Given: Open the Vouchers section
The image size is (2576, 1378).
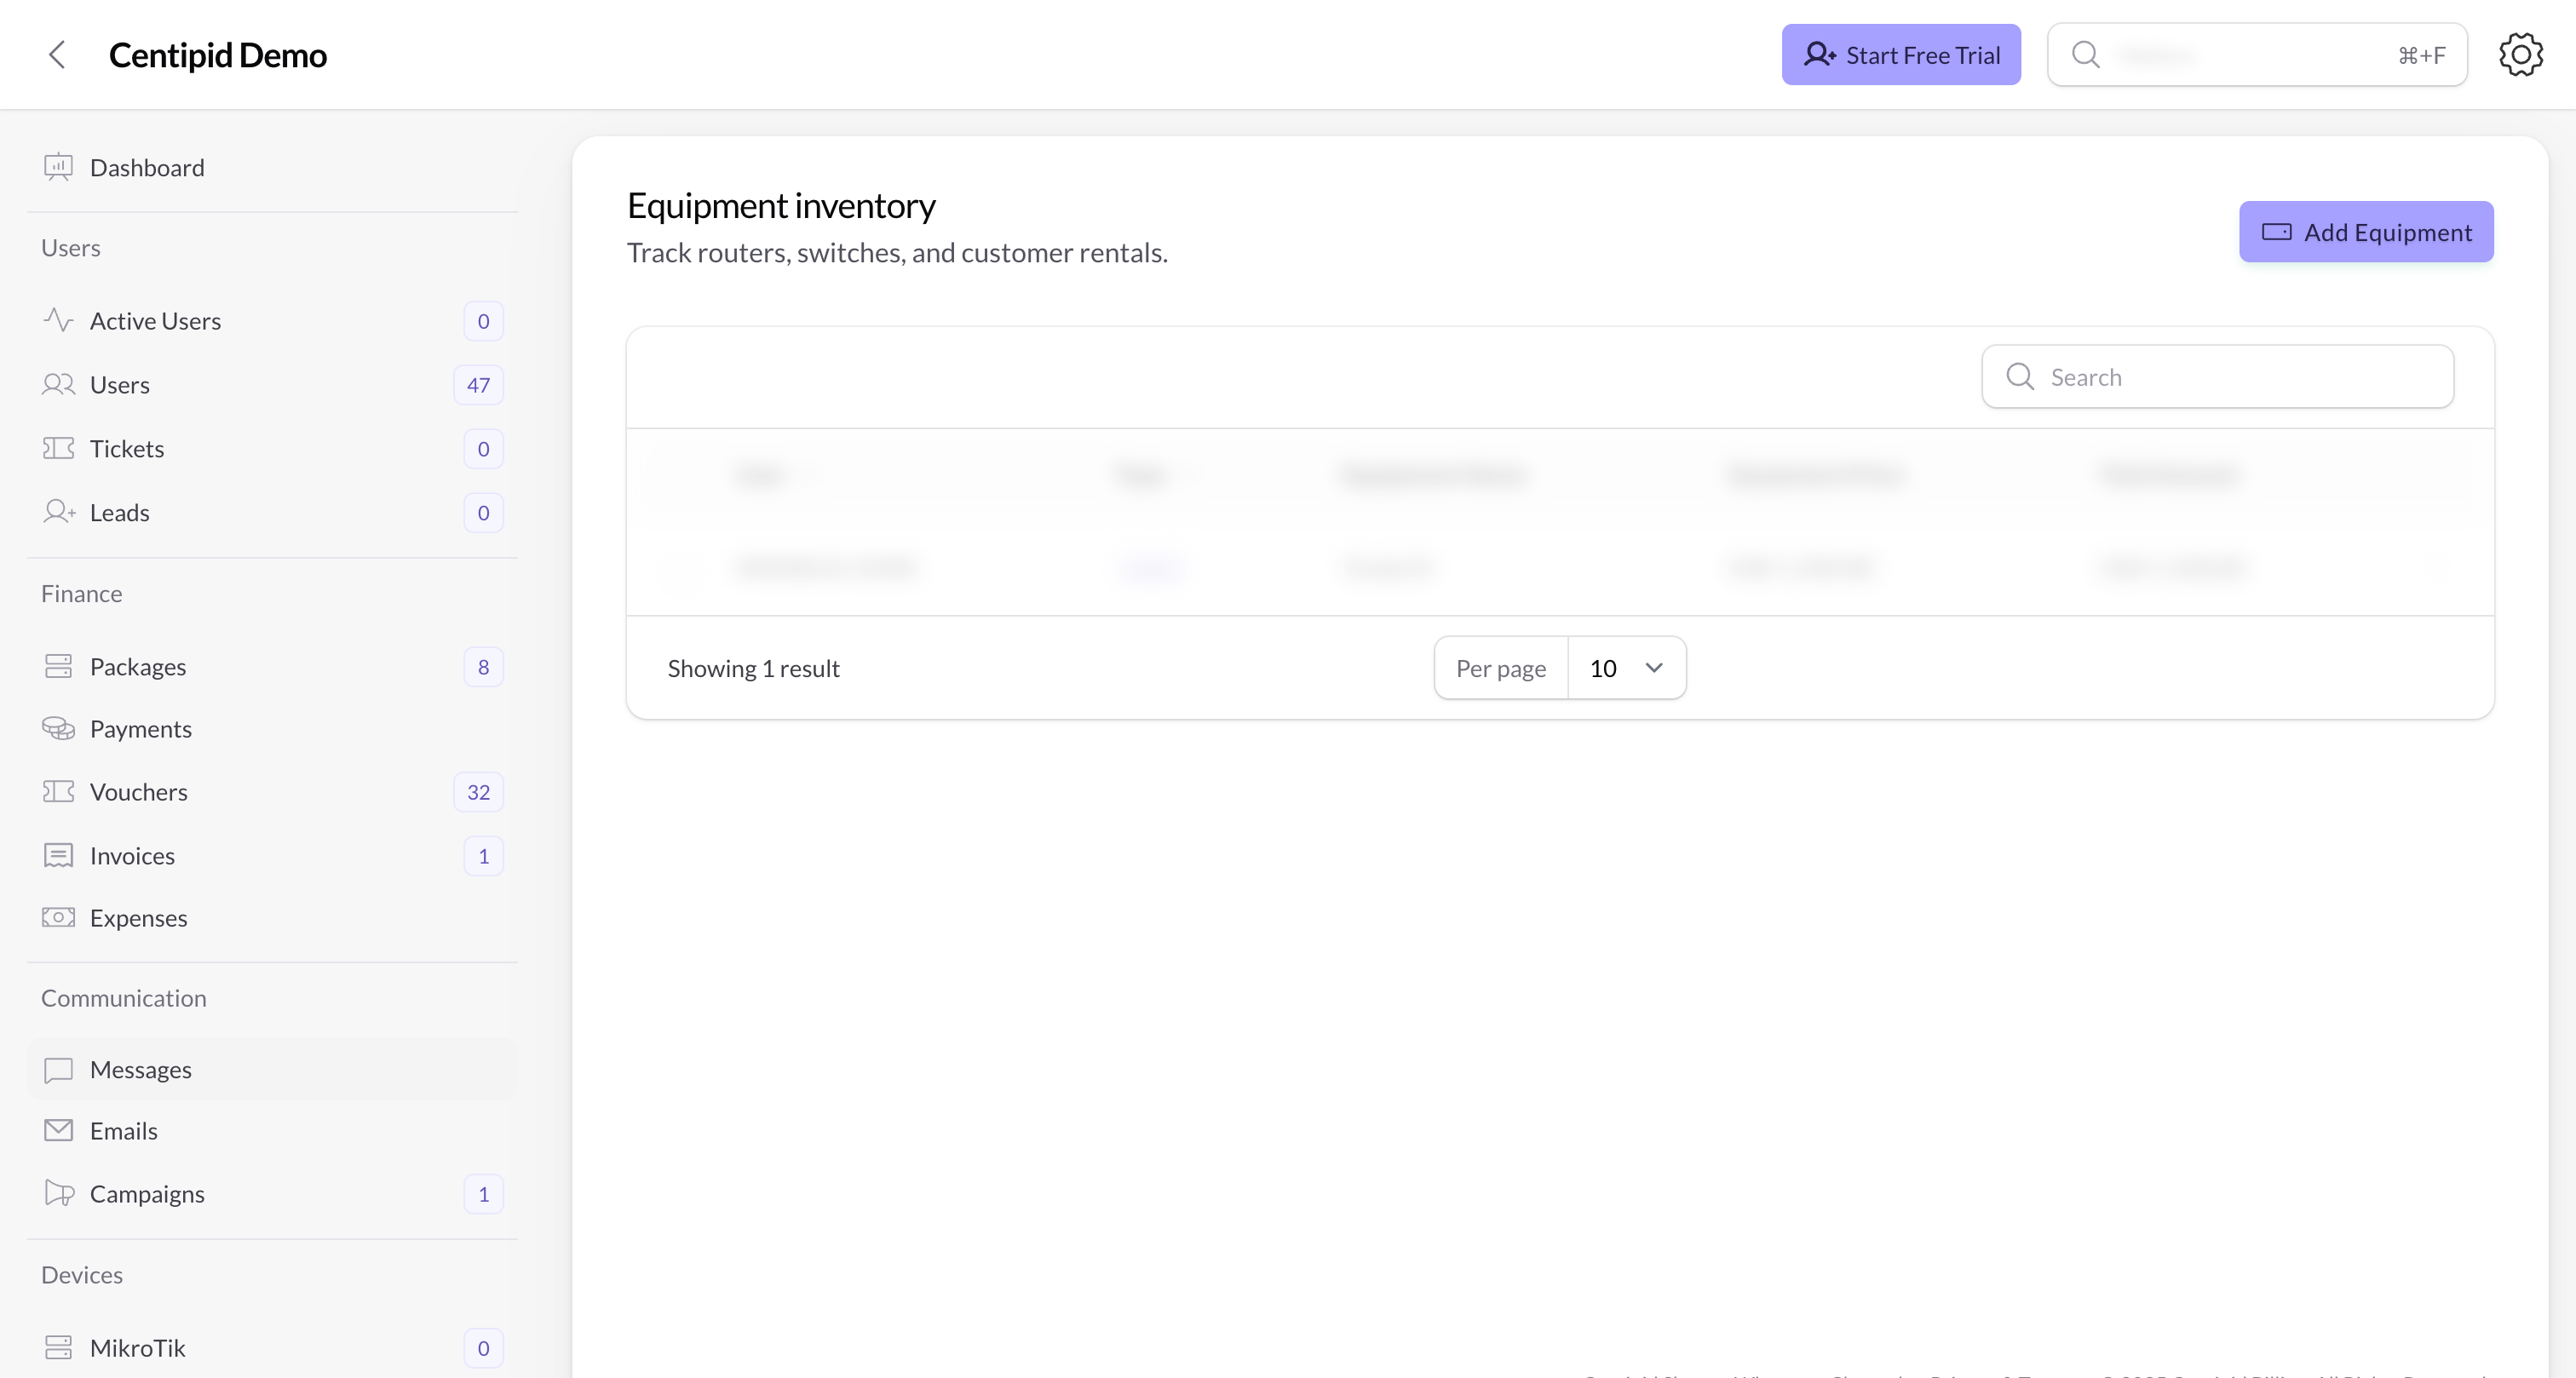Looking at the screenshot, I should [x=138, y=792].
